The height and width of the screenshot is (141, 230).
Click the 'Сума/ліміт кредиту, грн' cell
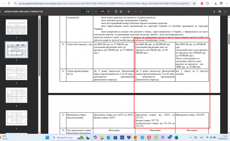pyautogui.click(x=79, y=55)
